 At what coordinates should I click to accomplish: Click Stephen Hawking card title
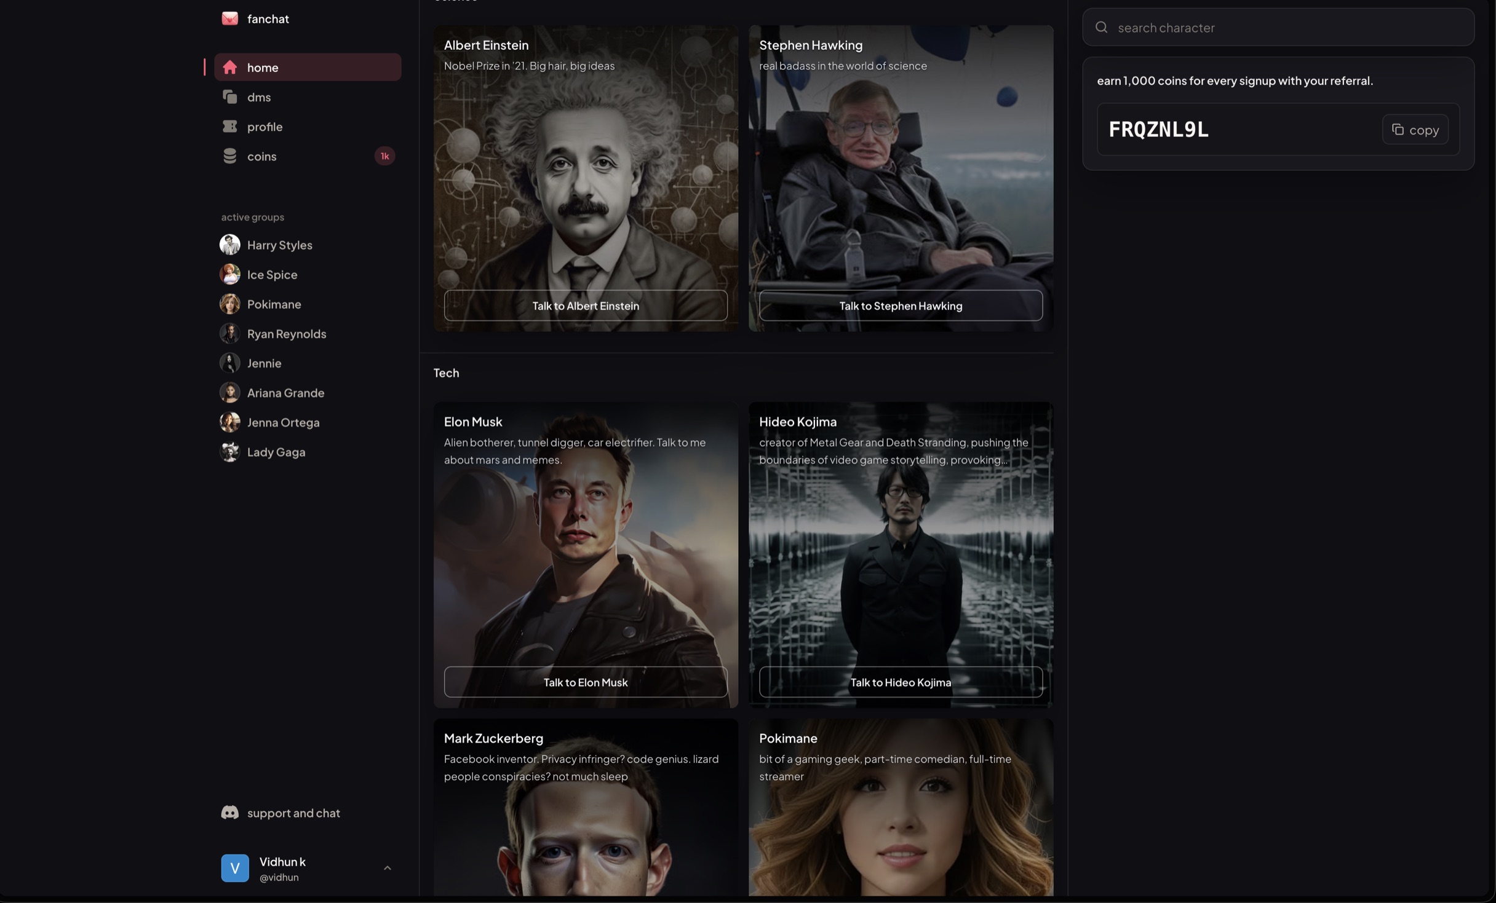[x=811, y=45]
